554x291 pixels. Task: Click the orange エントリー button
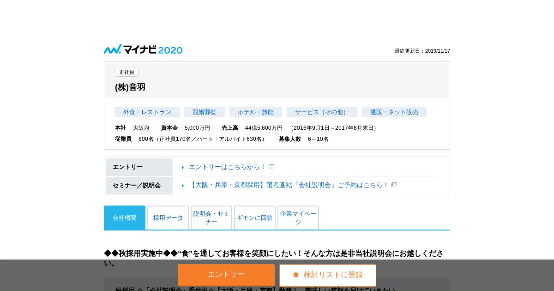click(226, 275)
